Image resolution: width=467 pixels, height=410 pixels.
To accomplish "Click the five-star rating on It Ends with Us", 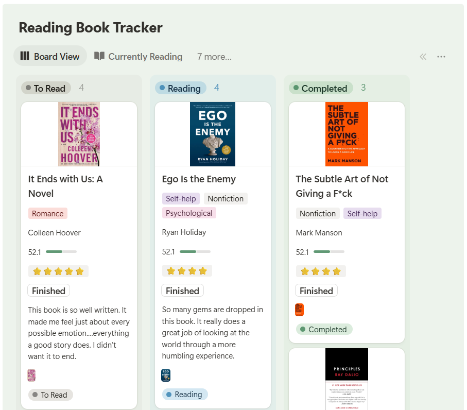I will [x=58, y=271].
